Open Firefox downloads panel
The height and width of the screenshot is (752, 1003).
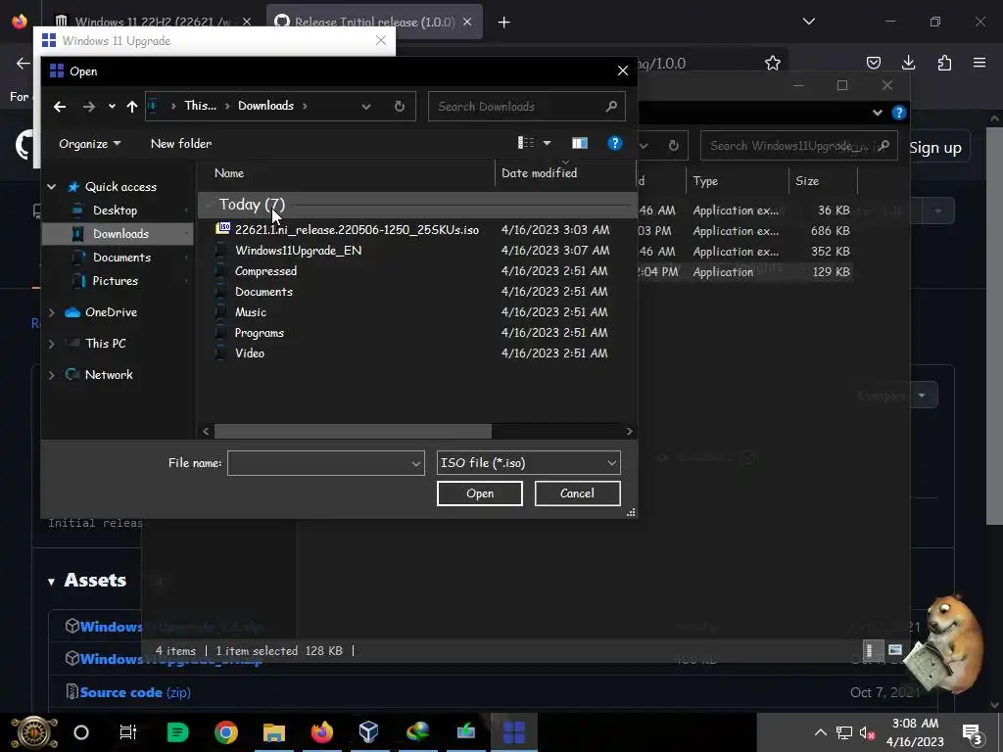pyautogui.click(x=908, y=63)
